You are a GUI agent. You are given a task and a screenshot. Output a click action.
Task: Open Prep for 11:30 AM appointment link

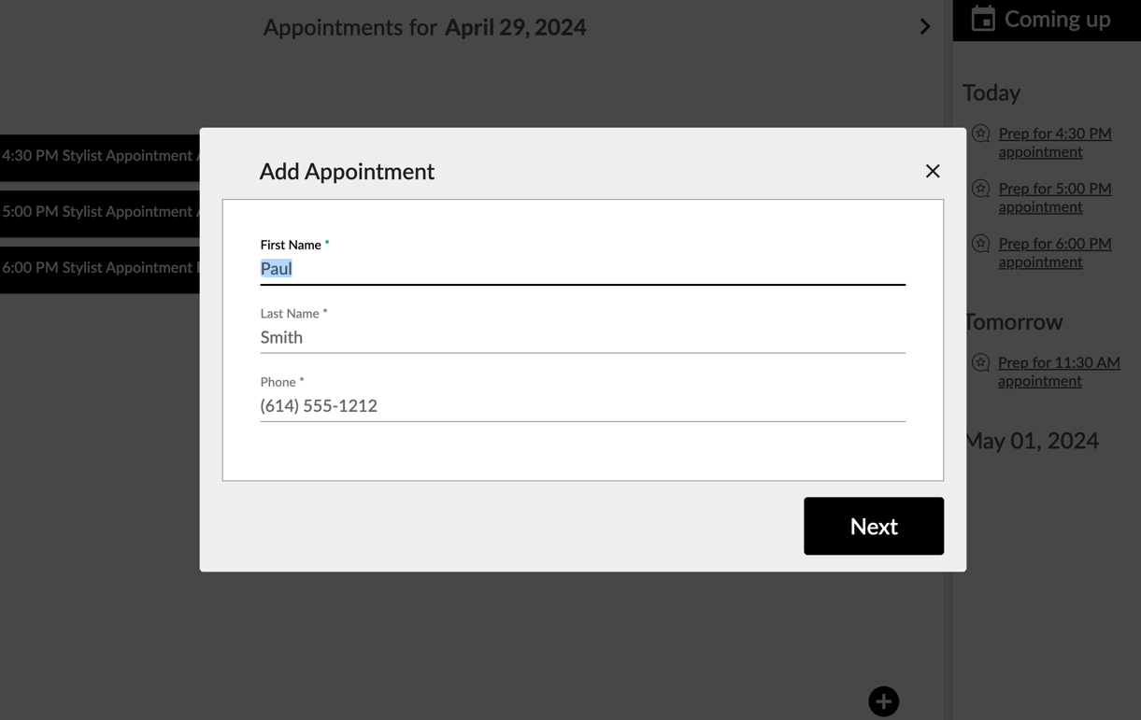click(1058, 371)
